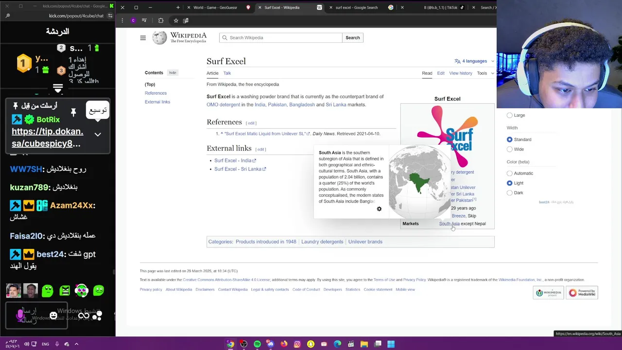Show hidden system tray icons arrow
The width and height of the screenshot is (622, 350).
point(76,344)
